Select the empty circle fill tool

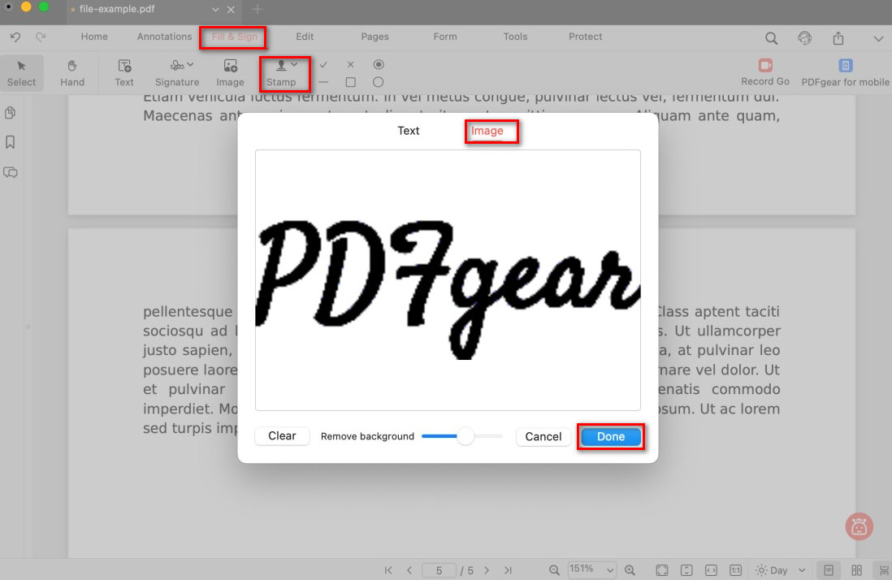point(379,83)
